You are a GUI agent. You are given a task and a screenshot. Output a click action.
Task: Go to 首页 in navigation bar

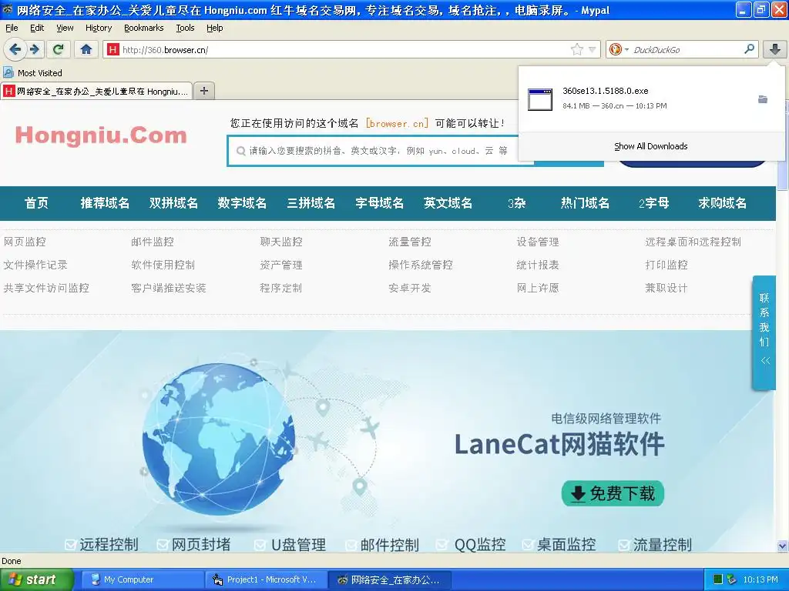click(36, 203)
